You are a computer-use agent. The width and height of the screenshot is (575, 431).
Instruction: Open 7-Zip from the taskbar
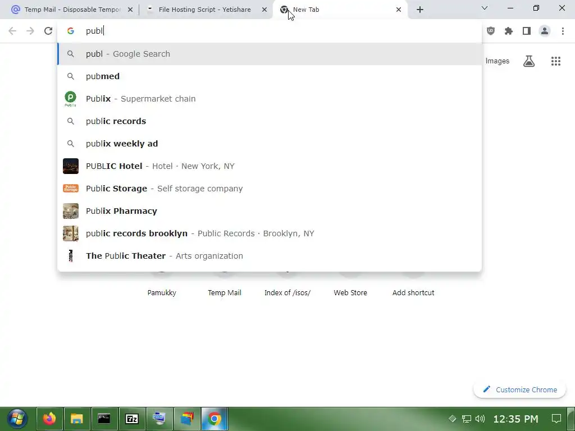tap(131, 419)
